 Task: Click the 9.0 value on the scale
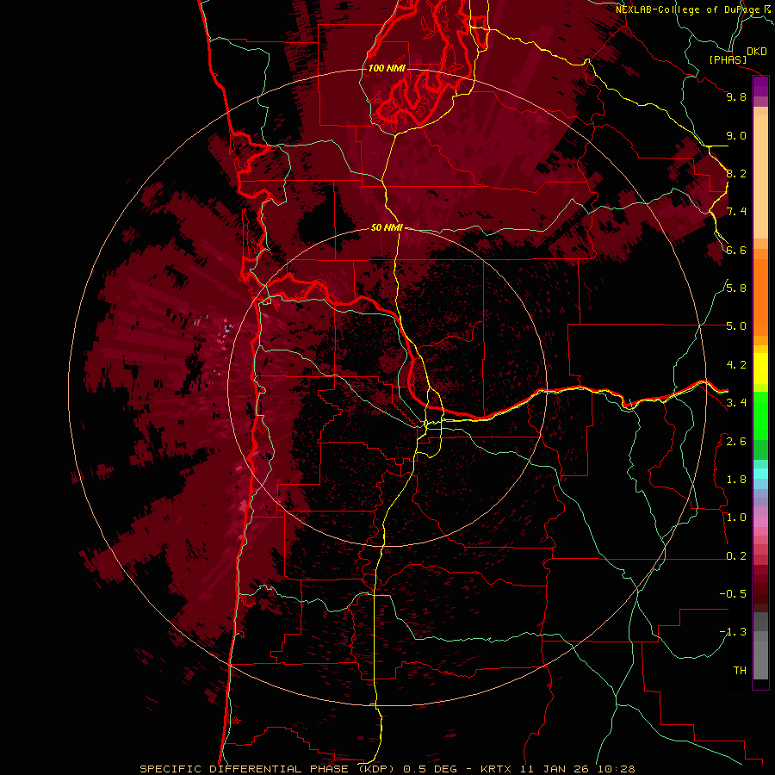coord(736,135)
